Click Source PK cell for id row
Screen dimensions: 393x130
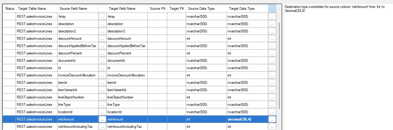point(157,68)
